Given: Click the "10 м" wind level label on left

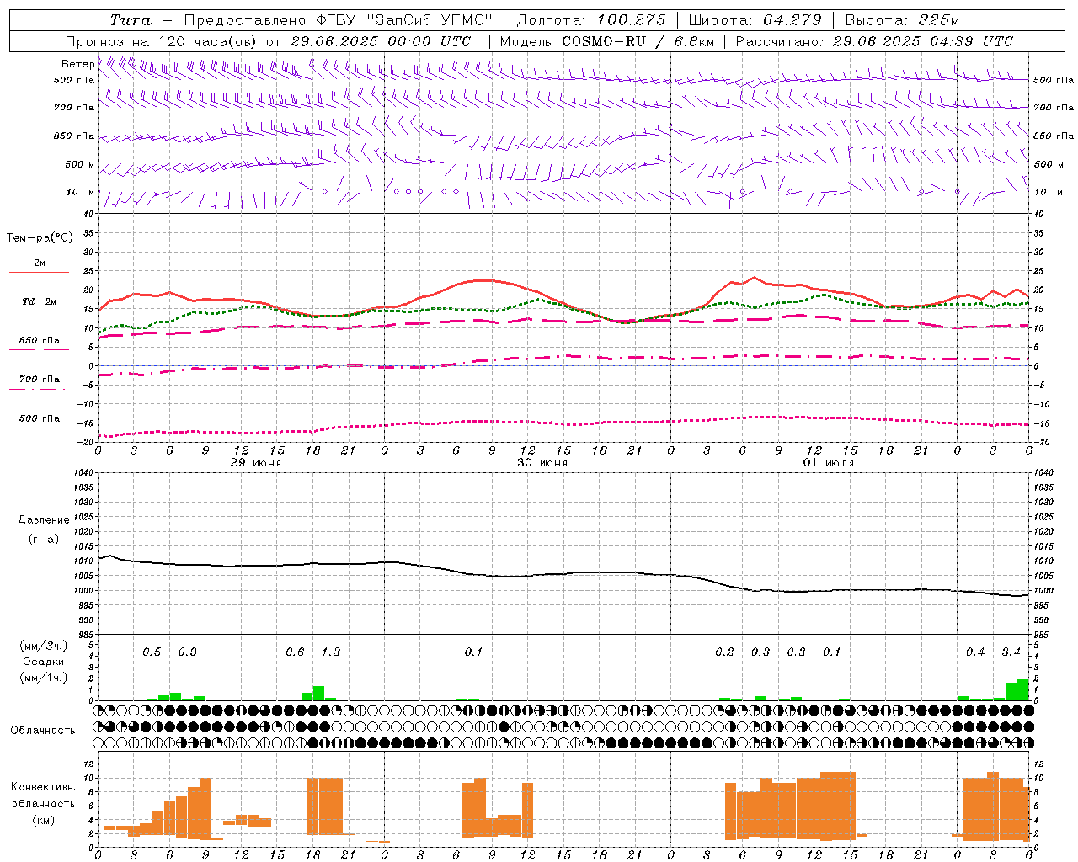Looking at the screenshot, I should point(80,192).
